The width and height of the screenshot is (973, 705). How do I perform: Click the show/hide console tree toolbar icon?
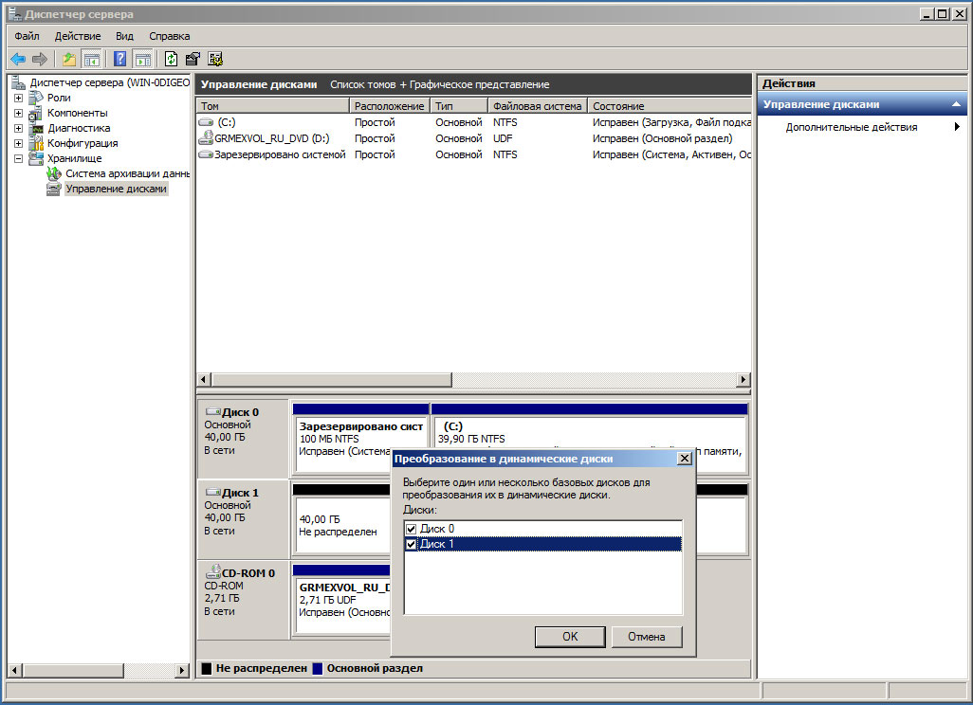pos(92,59)
